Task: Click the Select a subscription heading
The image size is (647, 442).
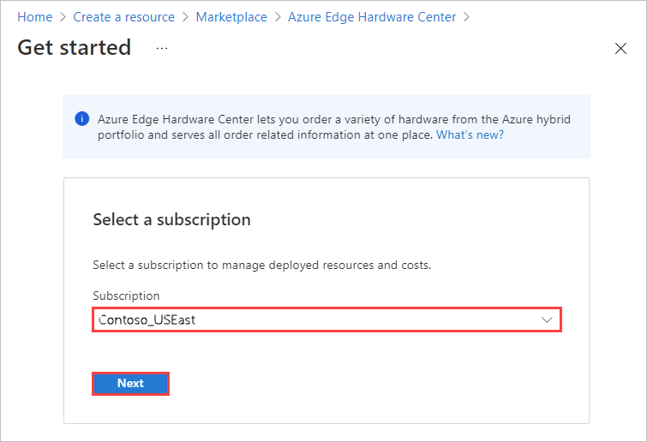Action: point(171,219)
